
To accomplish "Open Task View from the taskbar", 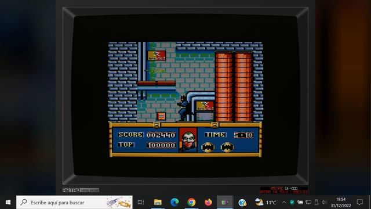I will (141, 203).
